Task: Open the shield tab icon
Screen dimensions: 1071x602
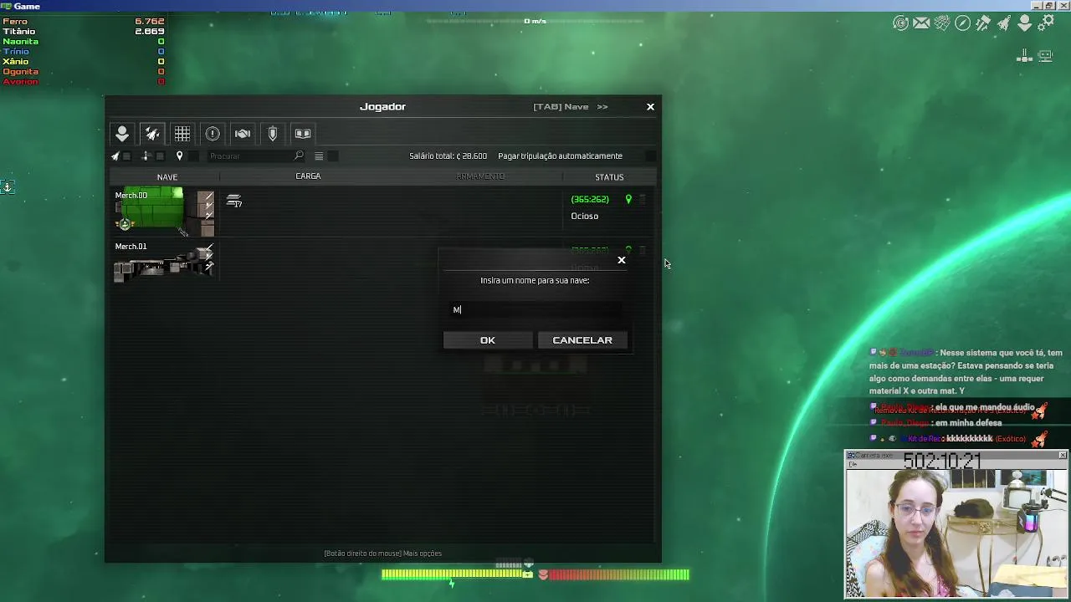Action: (273, 134)
